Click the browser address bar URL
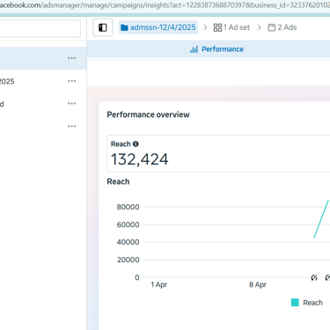 coord(165,5)
